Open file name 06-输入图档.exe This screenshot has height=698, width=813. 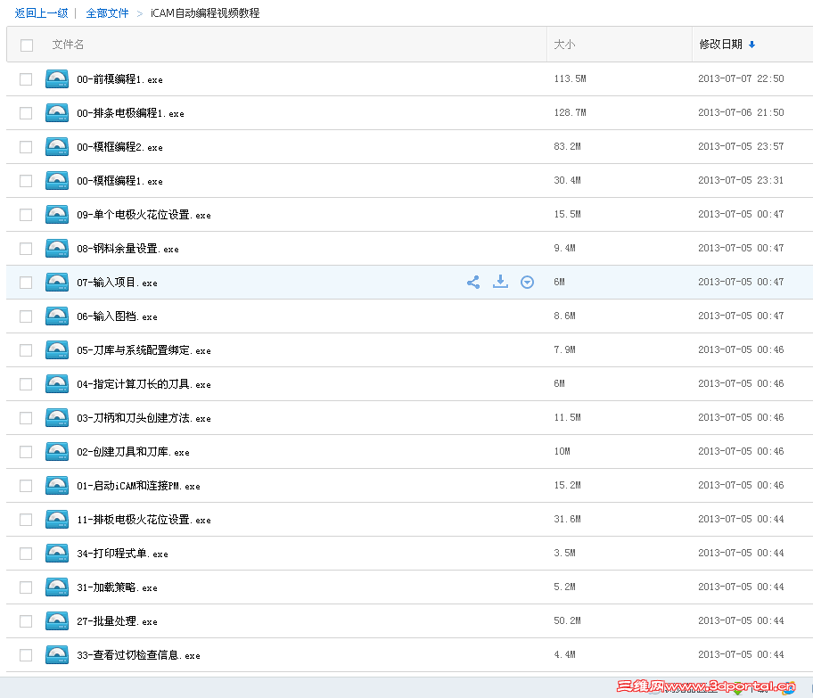(x=117, y=316)
